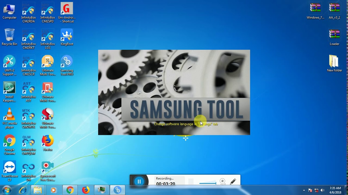Open the InfinityBox CM2MTK shortcut
Viewport: 348px width, 195px height.
click(x=29, y=119)
